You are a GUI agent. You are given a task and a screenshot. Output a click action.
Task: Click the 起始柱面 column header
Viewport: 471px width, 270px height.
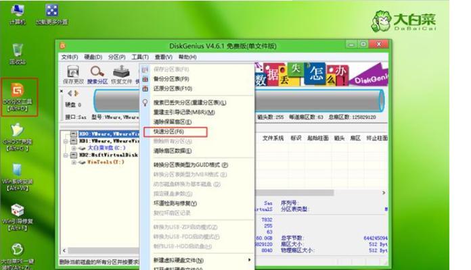(x=318, y=138)
